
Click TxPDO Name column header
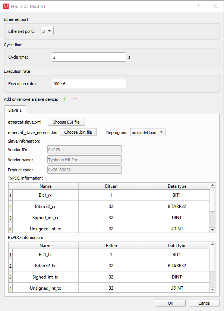45,186
